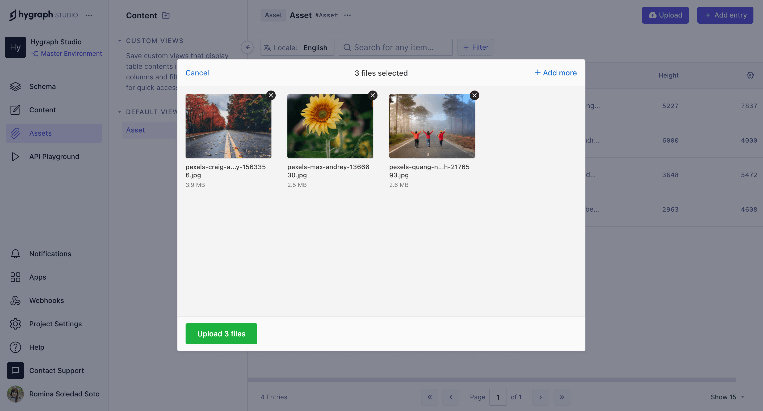Select the Asset view in Default Views
The image size is (763, 411).
tap(135, 130)
